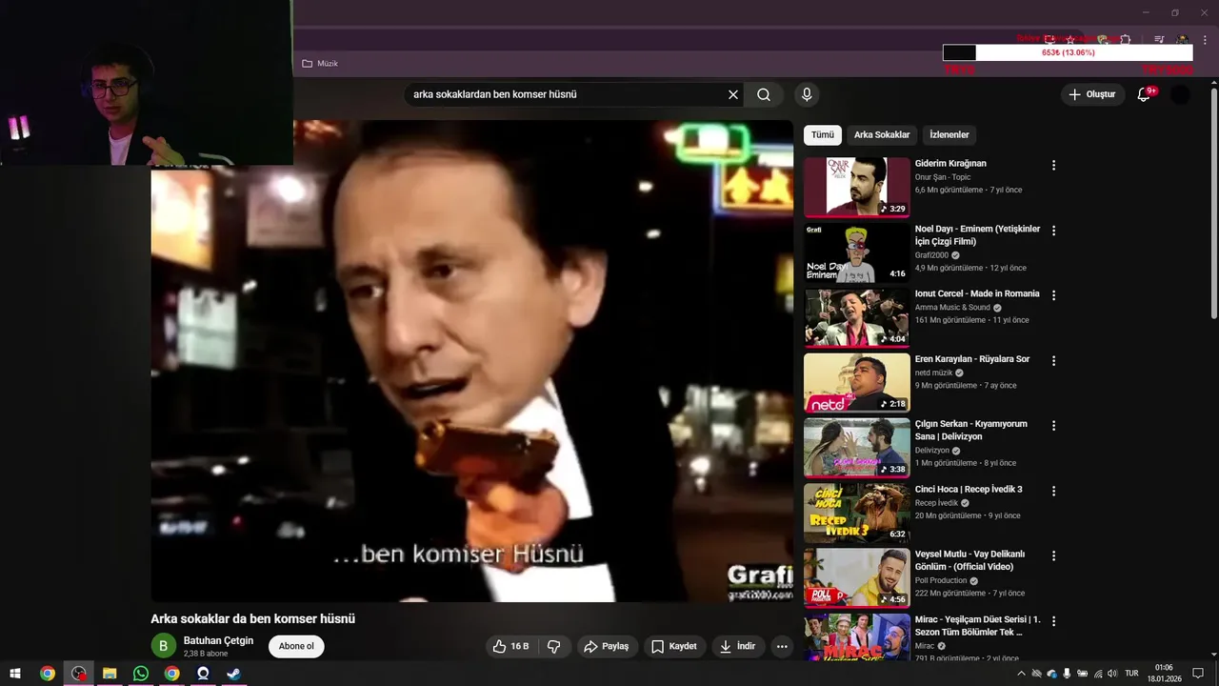
Task: Open options menu for Eren Karayılan video
Action: click(1053, 360)
